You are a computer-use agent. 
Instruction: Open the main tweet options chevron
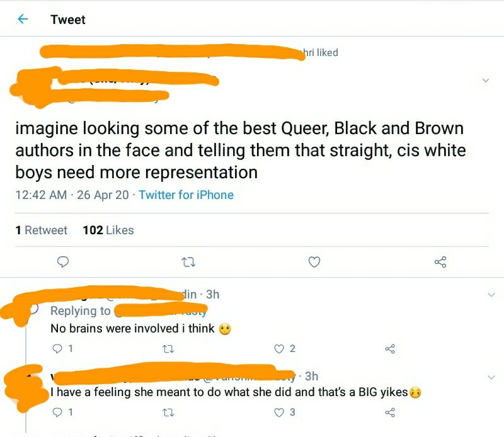486,81
